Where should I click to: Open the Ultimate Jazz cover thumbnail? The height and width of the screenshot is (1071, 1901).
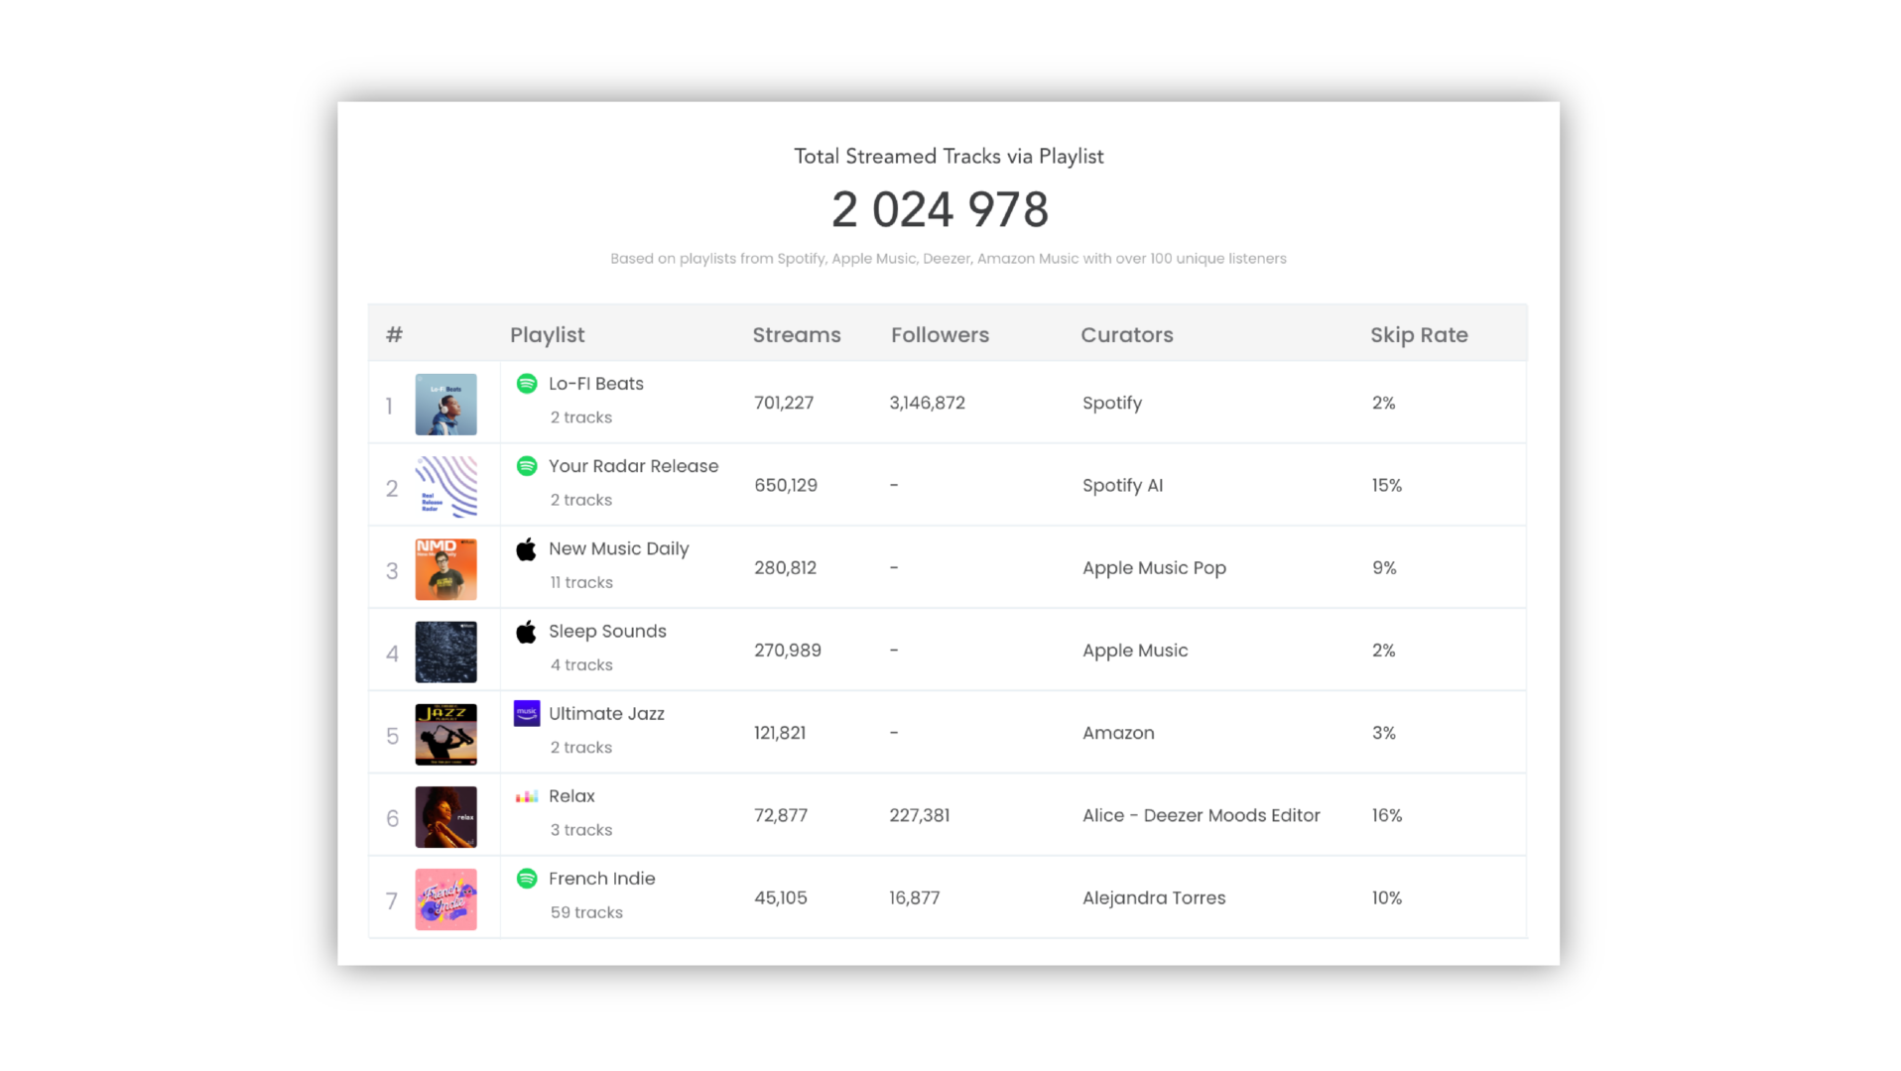(x=445, y=735)
